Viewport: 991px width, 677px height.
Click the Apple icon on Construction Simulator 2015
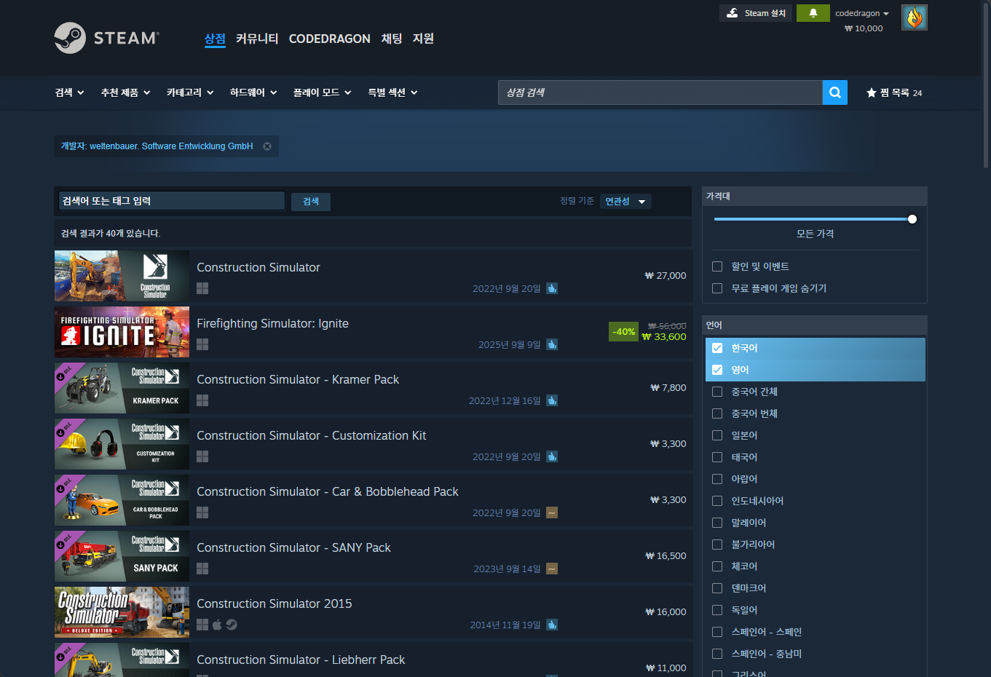click(x=217, y=625)
